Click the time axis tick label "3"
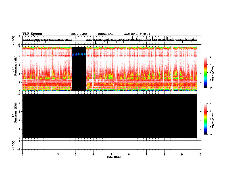This screenshot has height=173, width=225. [76, 154]
